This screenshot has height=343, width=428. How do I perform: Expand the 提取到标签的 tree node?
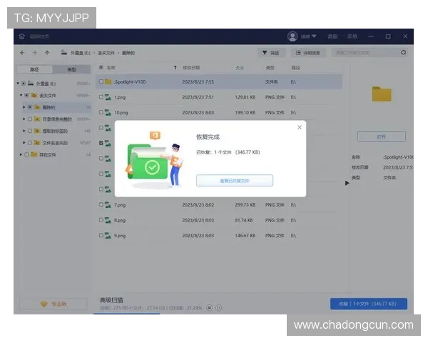(24, 131)
